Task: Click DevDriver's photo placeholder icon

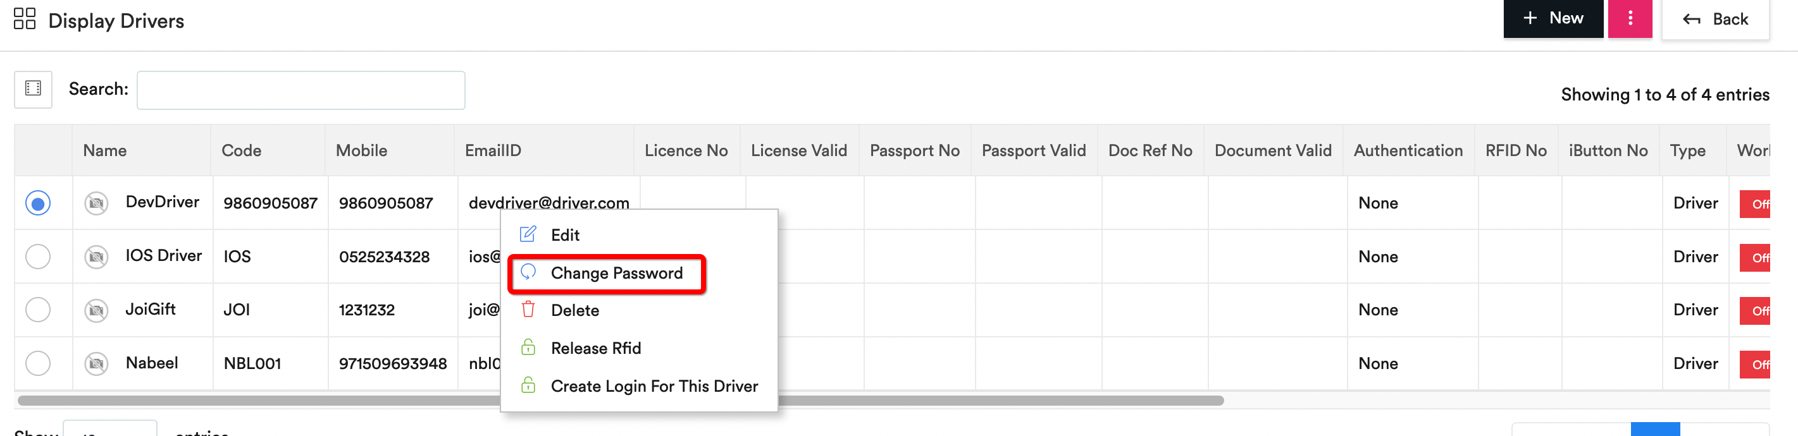Action: tap(96, 203)
